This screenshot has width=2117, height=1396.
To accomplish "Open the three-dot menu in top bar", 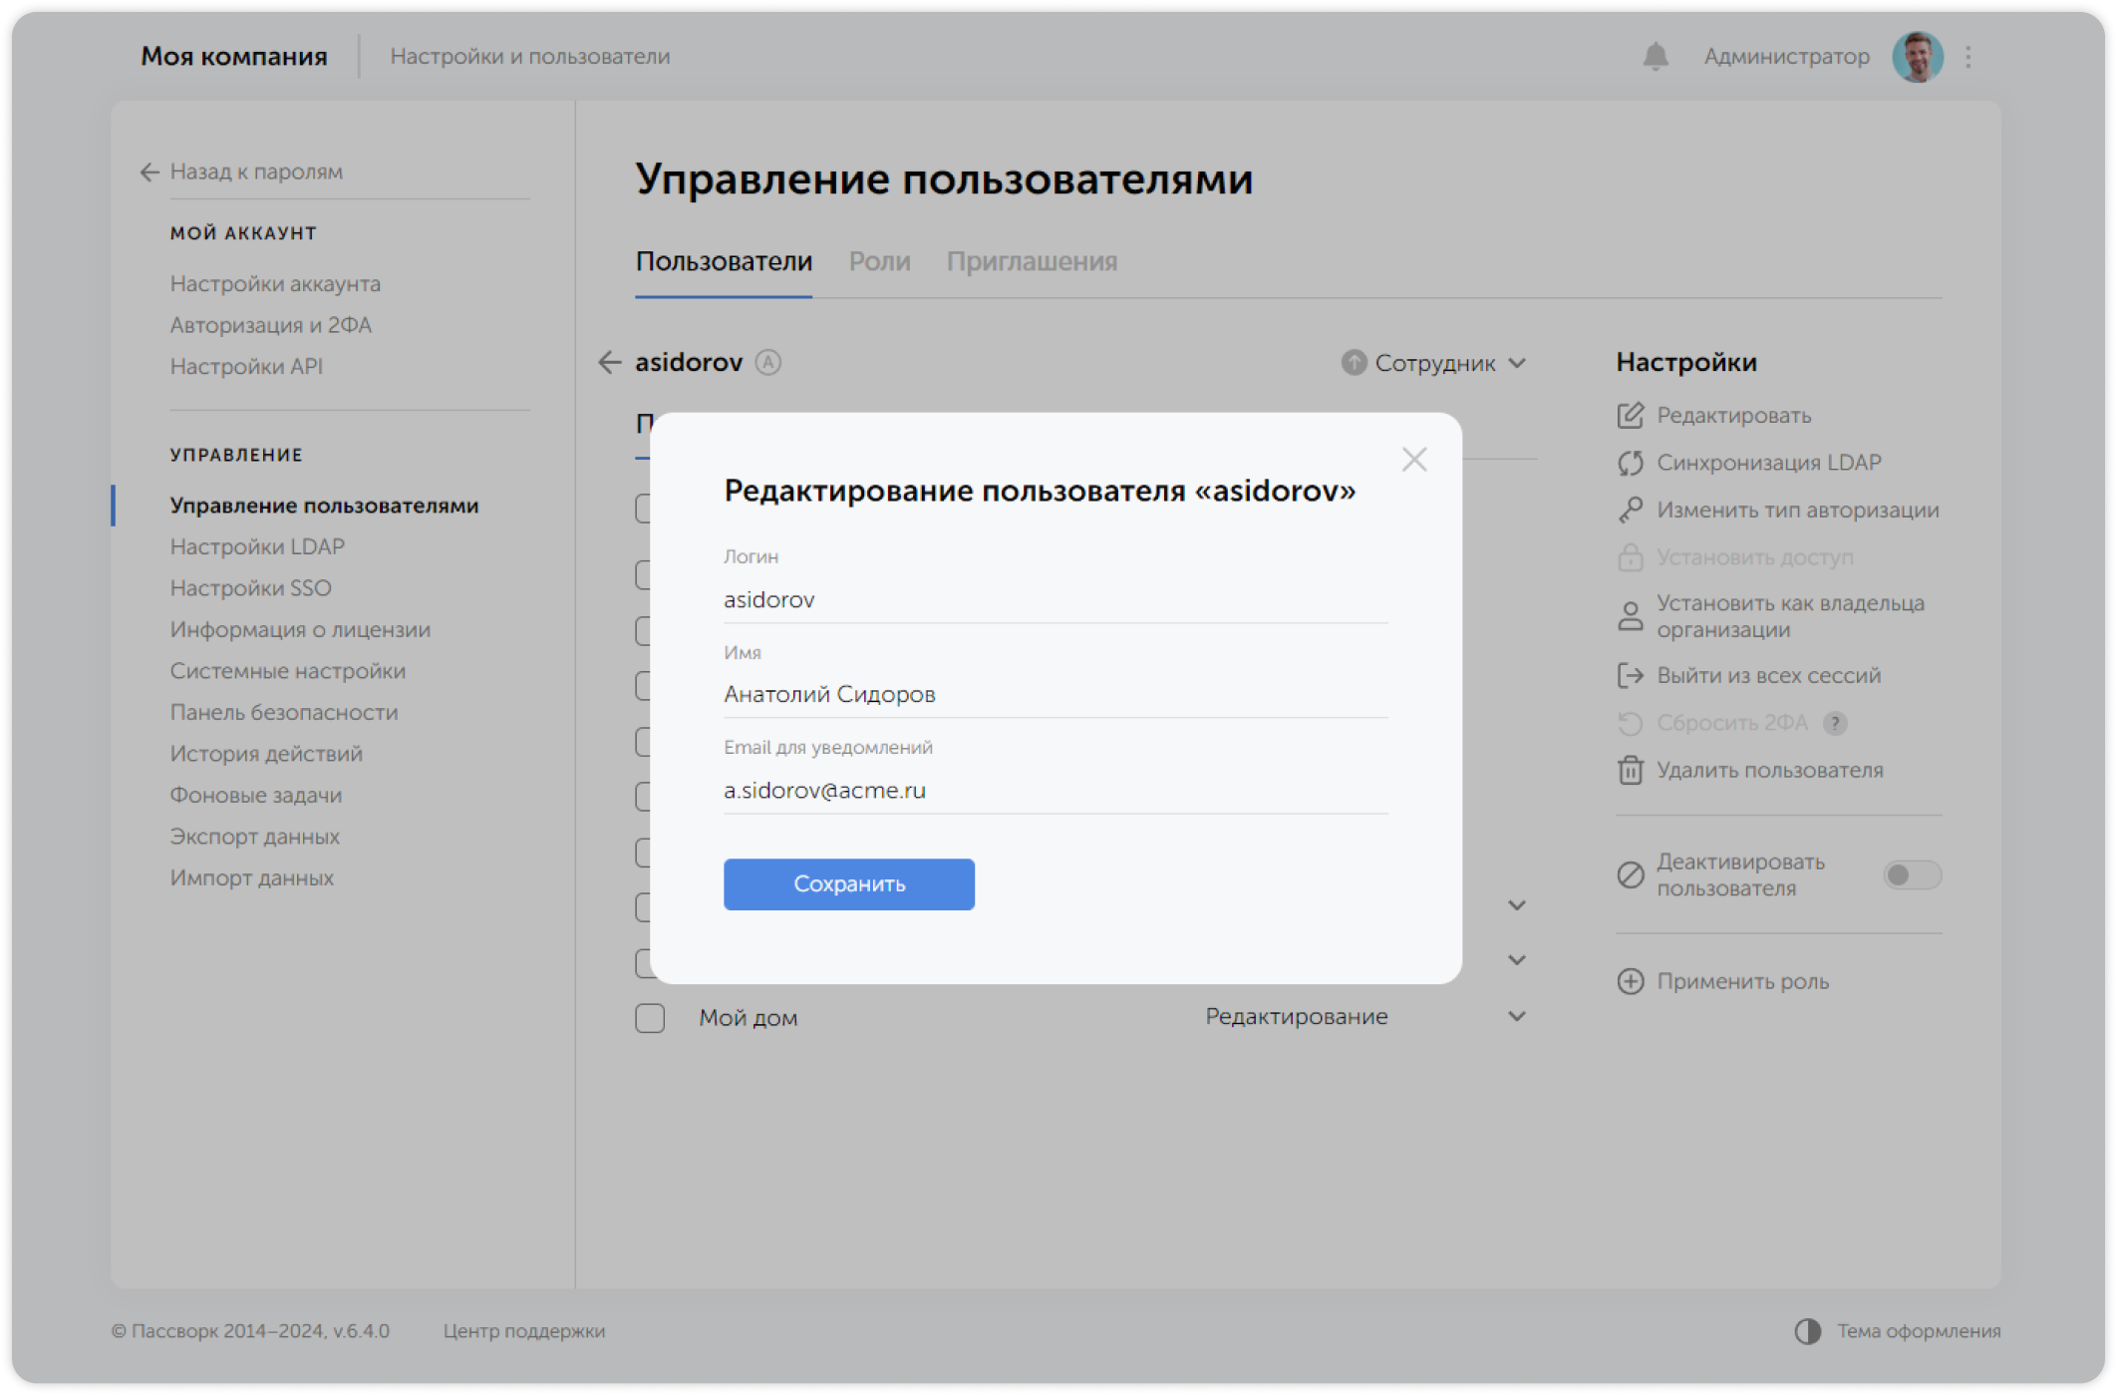I will coord(1967,57).
